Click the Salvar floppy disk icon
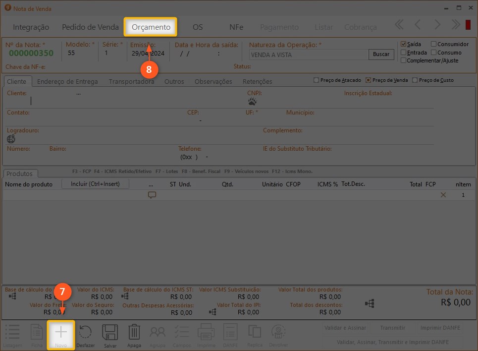 click(x=109, y=333)
